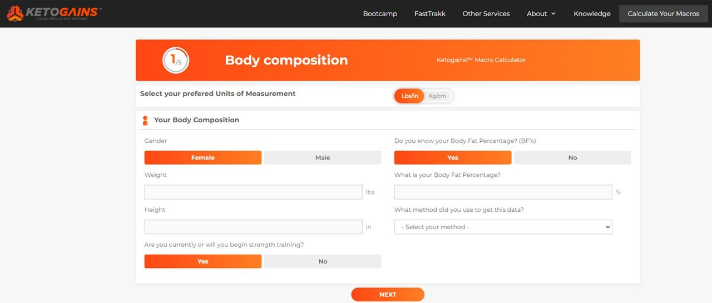The height and width of the screenshot is (303, 712).
Task: Select No for strength training
Action: pyautogui.click(x=323, y=261)
